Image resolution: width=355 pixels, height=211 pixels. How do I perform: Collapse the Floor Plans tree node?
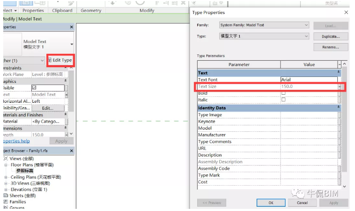[6, 165]
